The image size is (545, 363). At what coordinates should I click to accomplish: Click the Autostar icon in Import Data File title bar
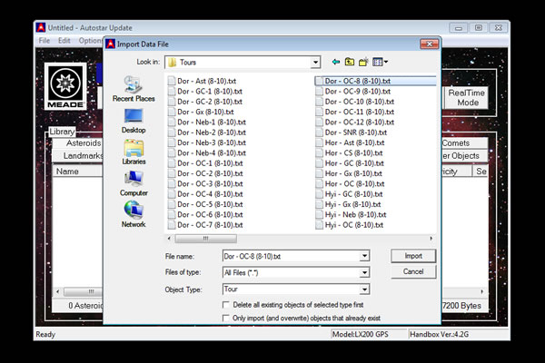[x=110, y=44]
